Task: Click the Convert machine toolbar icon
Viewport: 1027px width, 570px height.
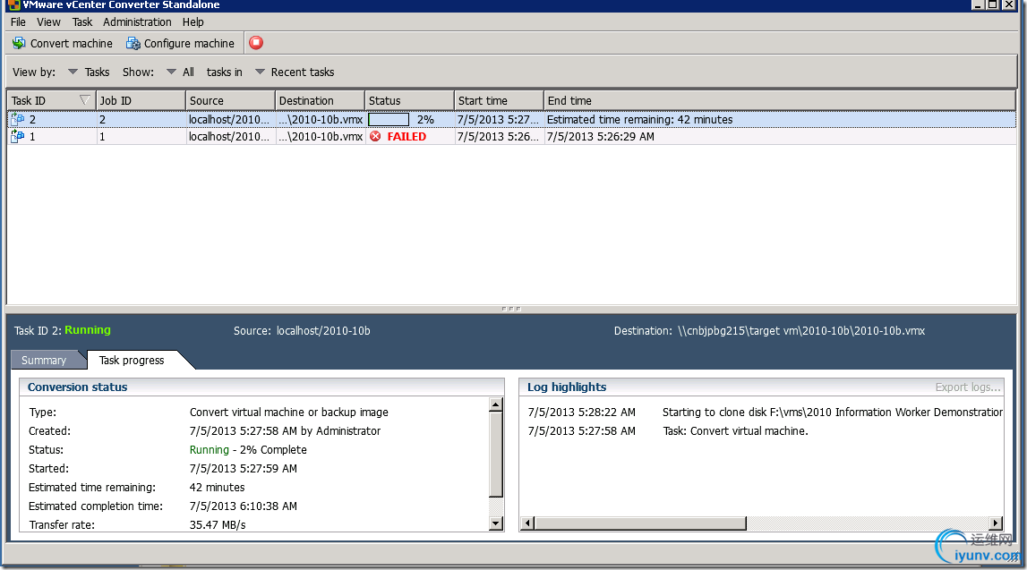Action: [18, 43]
